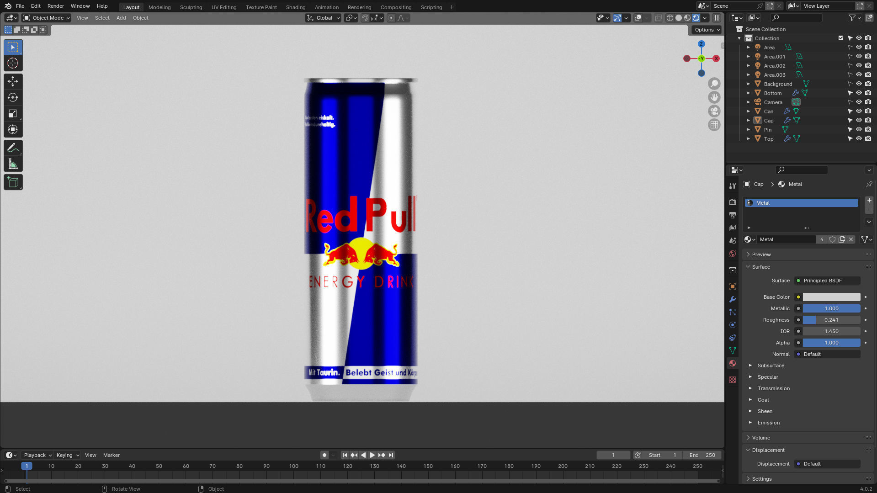877x493 pixels.
Task: Disable rendering of the Pin object
Action: point(868,129)
